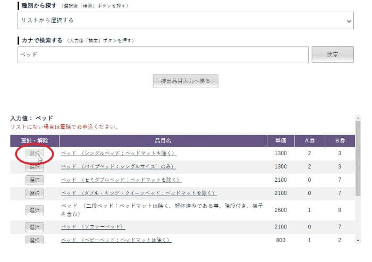Click the カナ search input containing ベッド

click(x=163, y=55)
